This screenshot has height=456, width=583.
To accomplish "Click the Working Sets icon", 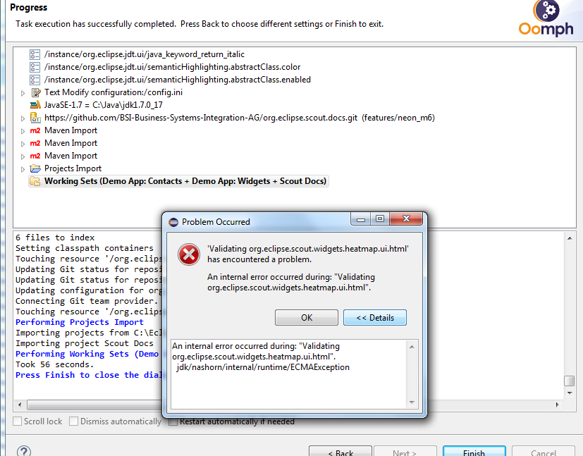I will (35, 181).
